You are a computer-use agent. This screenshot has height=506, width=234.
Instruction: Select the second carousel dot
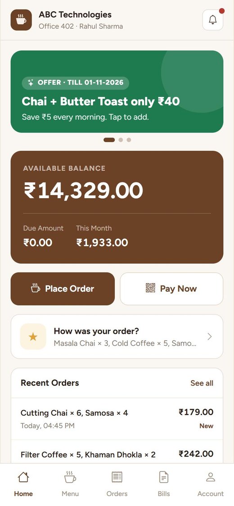click(x=121, y=140)
